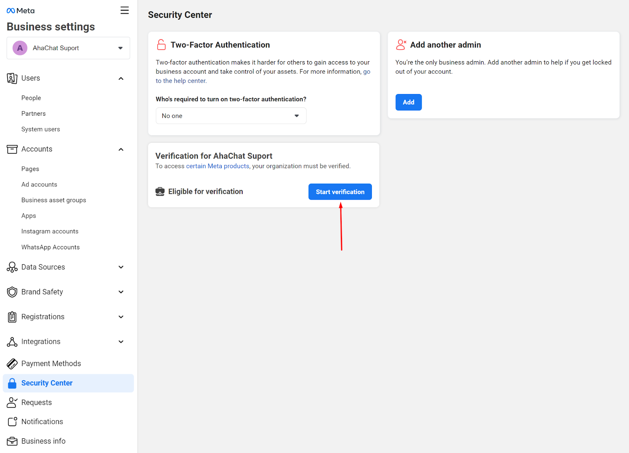Collapse the Accounts section chevron

point(121,149)
